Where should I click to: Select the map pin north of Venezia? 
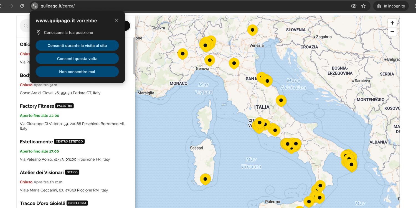coord(252,30)
